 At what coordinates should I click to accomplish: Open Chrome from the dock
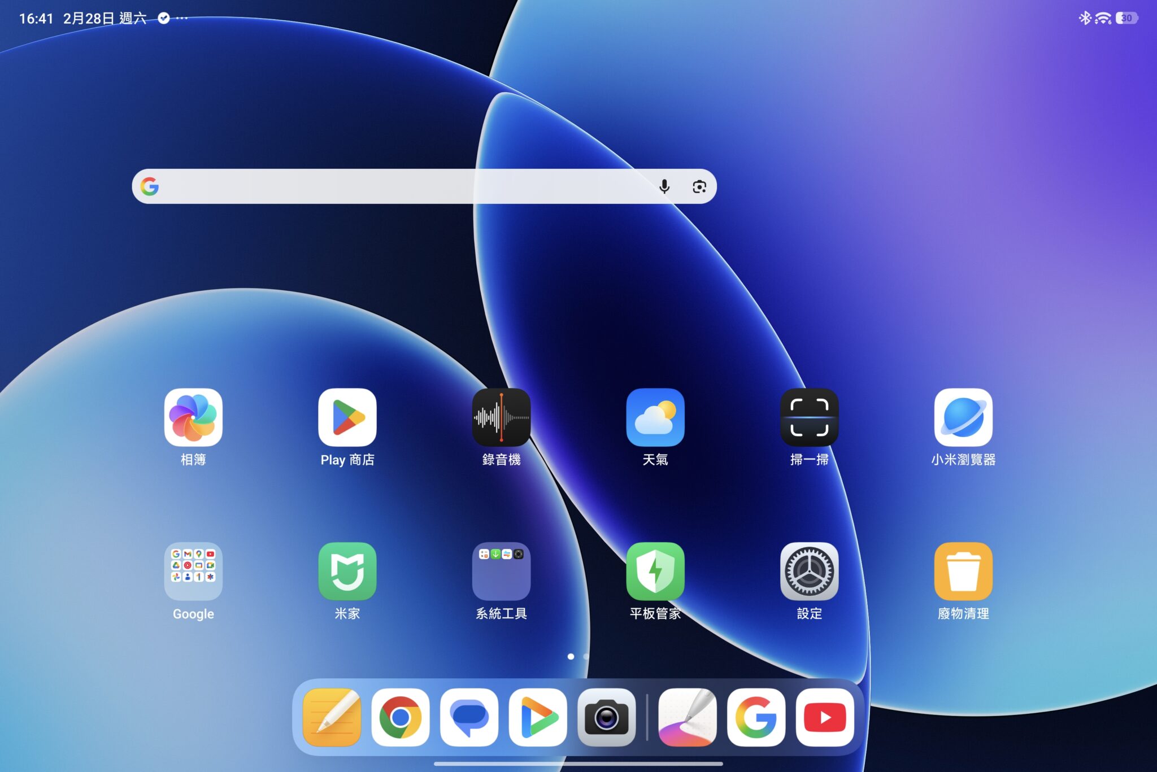coord(400,717)
